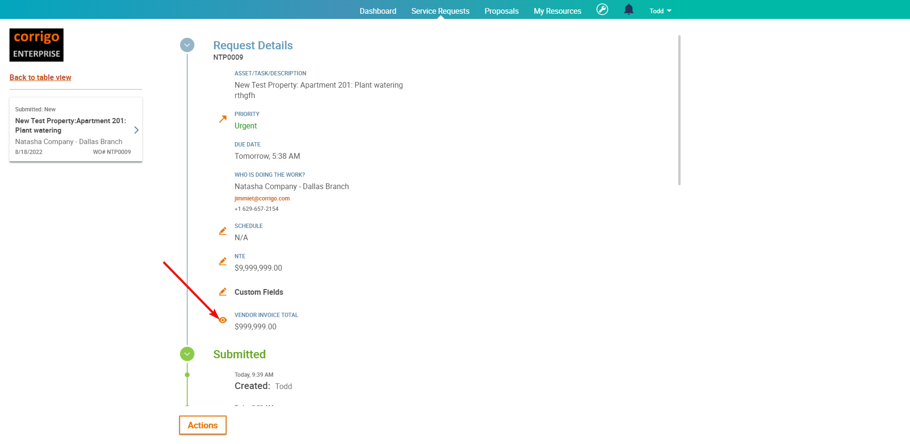Open the notifications bell
The image size is (910, 444).
click(628, 9)
